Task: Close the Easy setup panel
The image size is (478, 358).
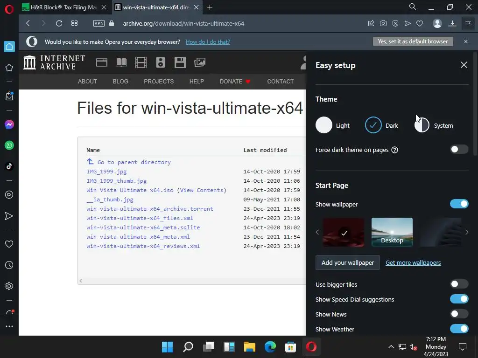Action: [464, 65]
